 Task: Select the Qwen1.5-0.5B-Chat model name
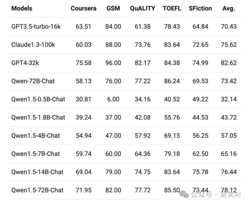pos(38,99)
